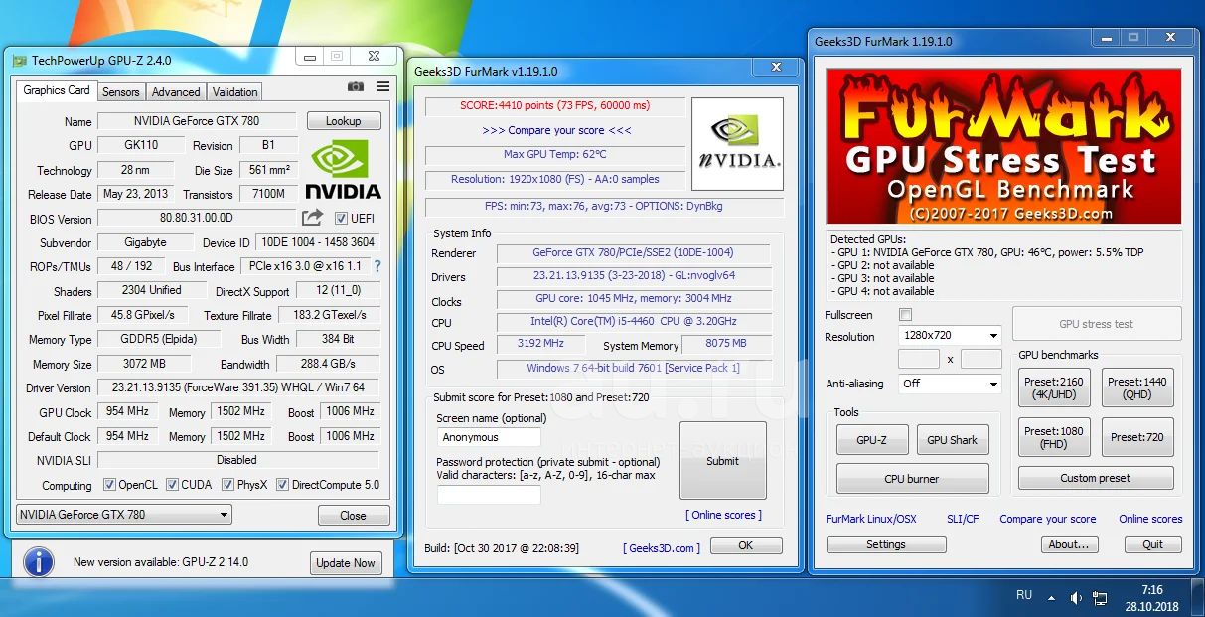This screenshot has width=1205, height=617.
Task: Click the RU language indicator
Action: (x=1024, y=595)
